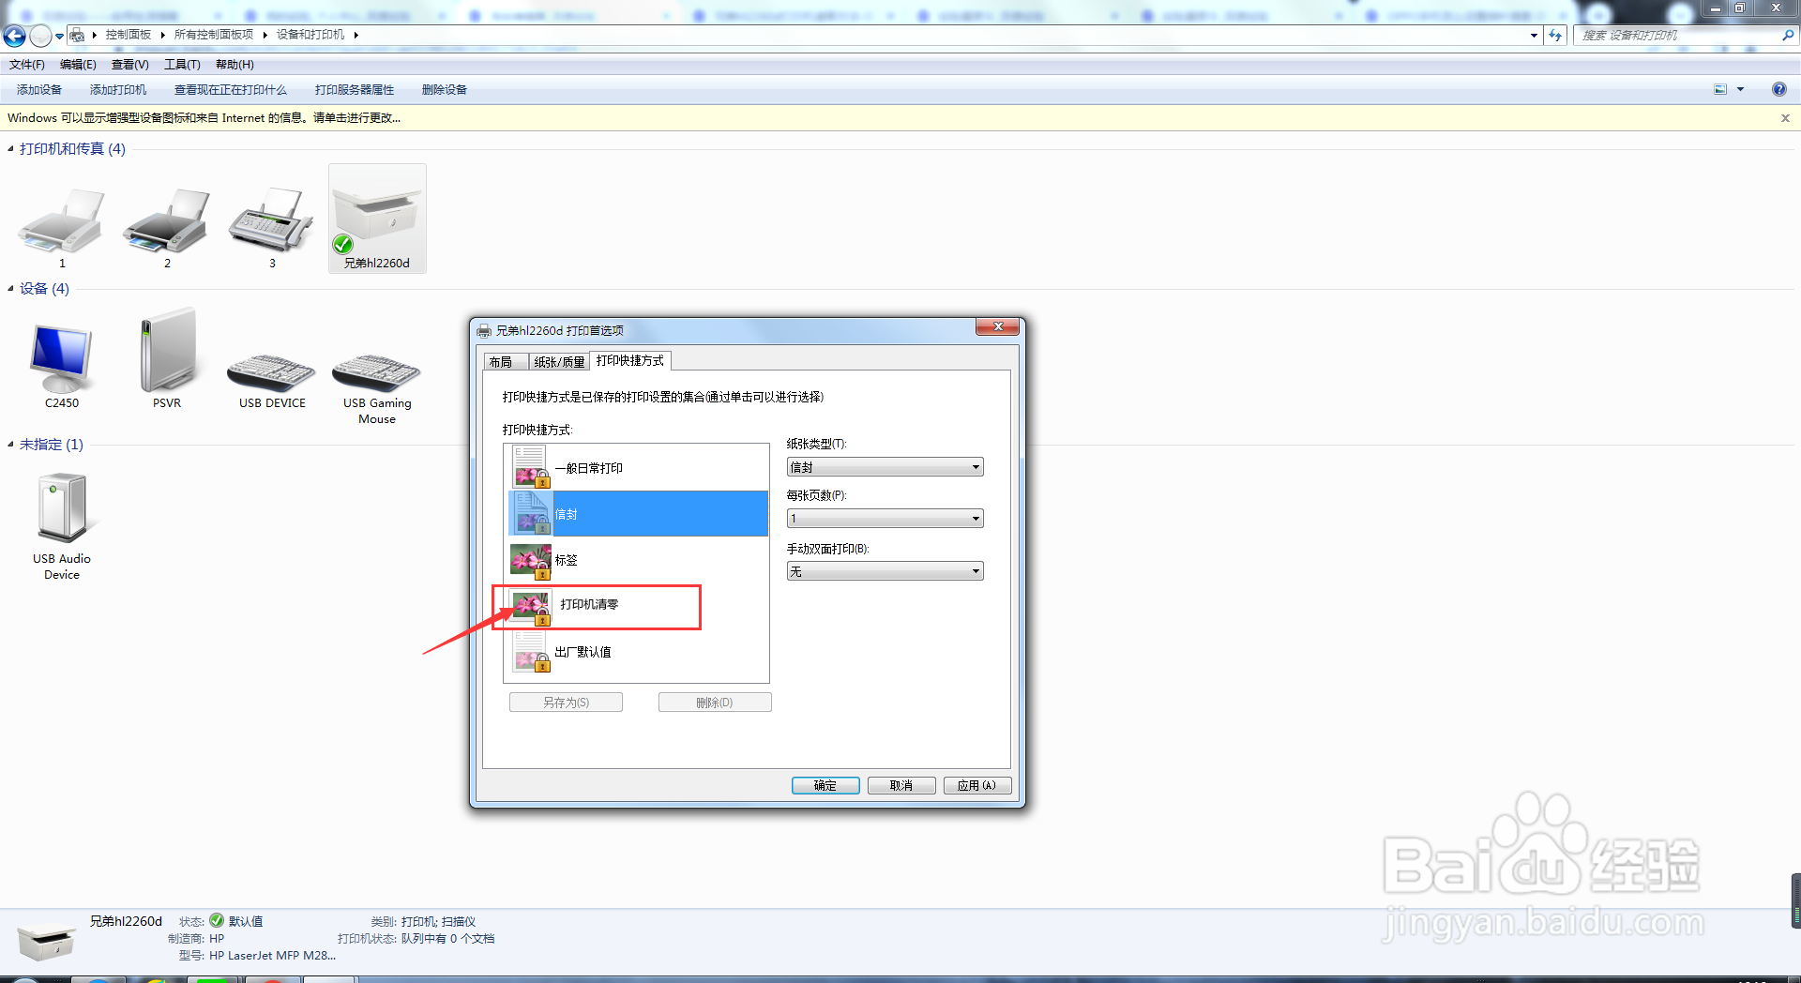Click the Windows Internet information message
The image size is (1801, 983).
coord(204,118)
